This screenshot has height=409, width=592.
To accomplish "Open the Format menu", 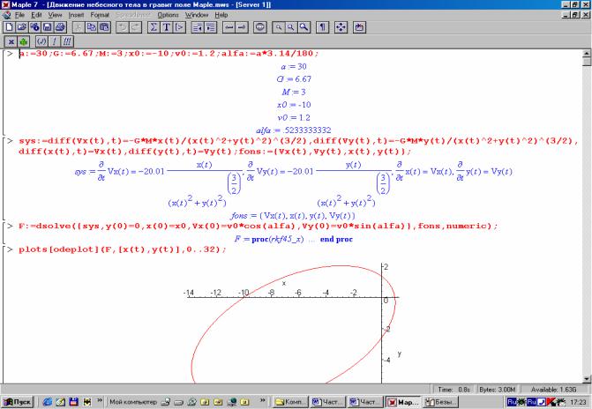I will [100, 15].
